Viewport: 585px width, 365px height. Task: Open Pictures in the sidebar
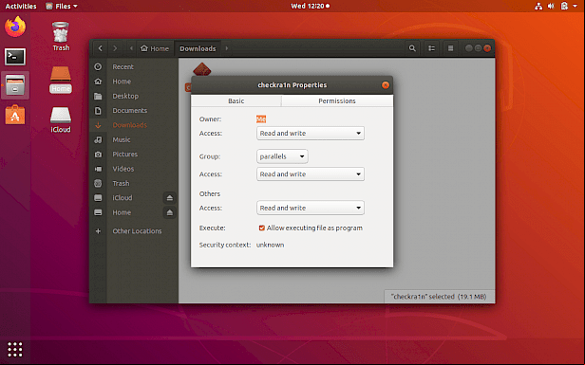pos(134,155)
